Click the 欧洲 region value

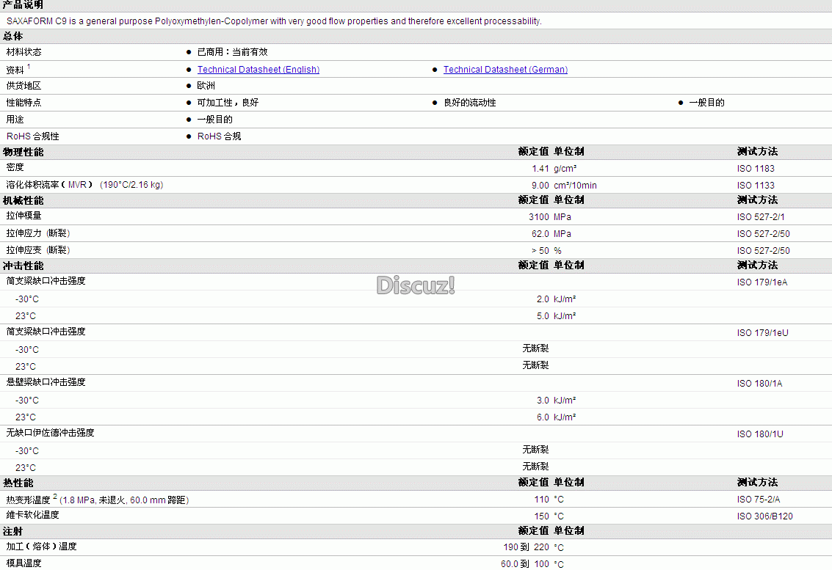click(x=206, y=85)
